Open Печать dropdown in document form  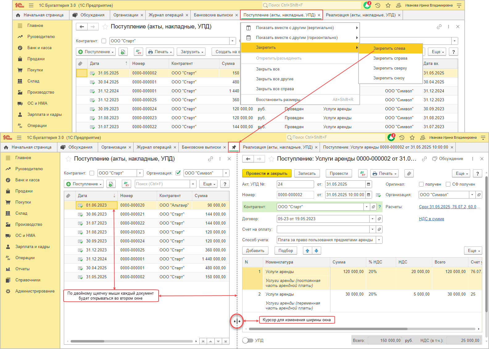[384, 174]
